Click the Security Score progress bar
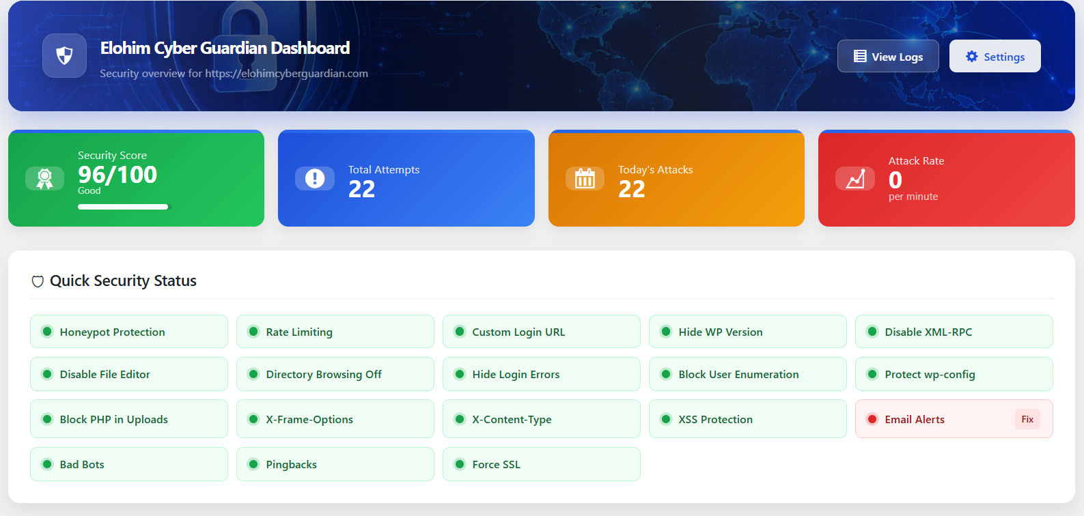This screenshot has height=516, width=1084. pos(124,207)
